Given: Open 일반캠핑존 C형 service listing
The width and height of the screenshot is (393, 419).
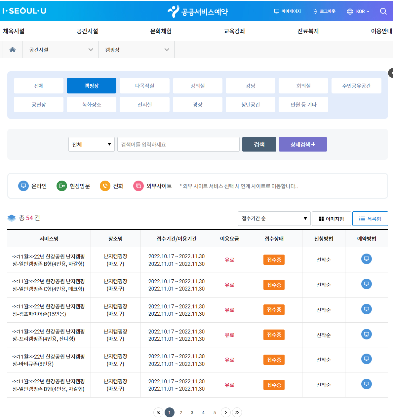Looking at the screenshot, I should point(49,285).
